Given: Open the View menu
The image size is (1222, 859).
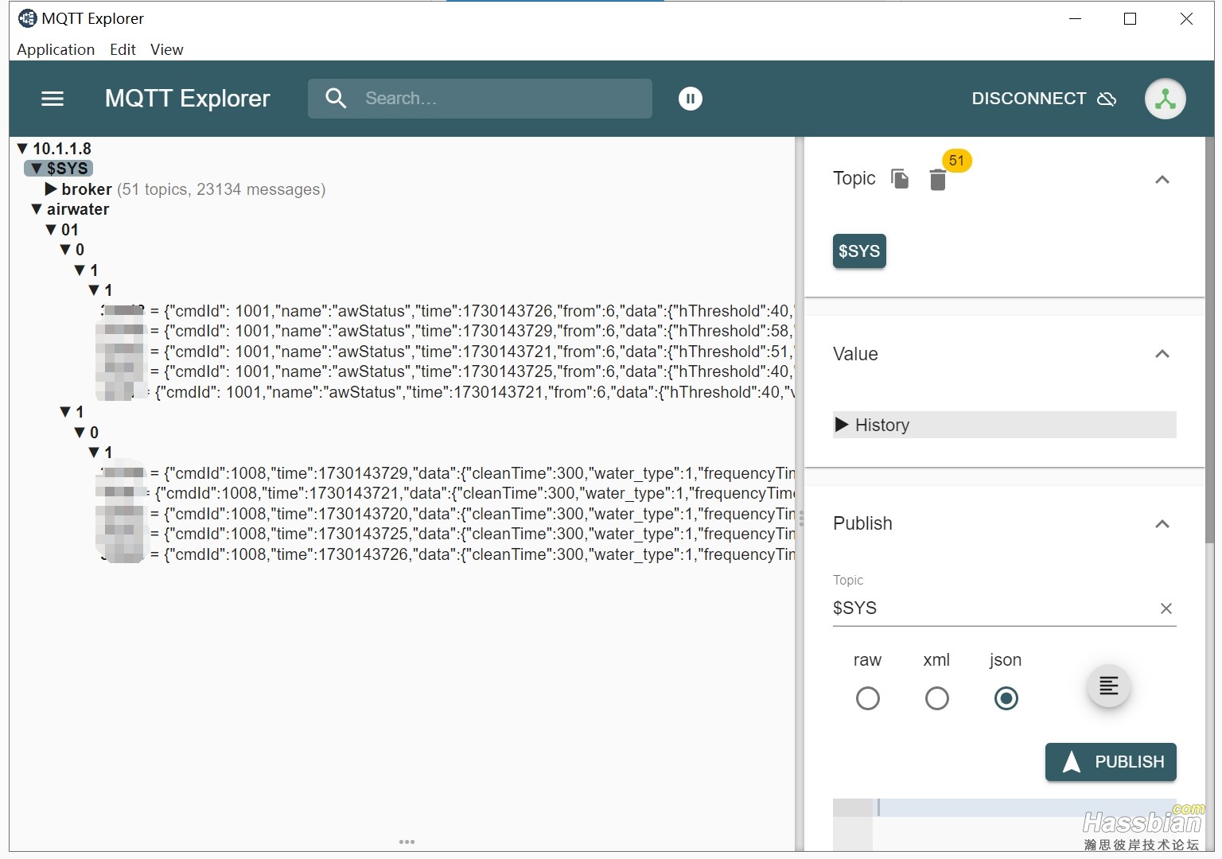Looking at the screenshot, I should pyautogui.click(x=167, y=49).
